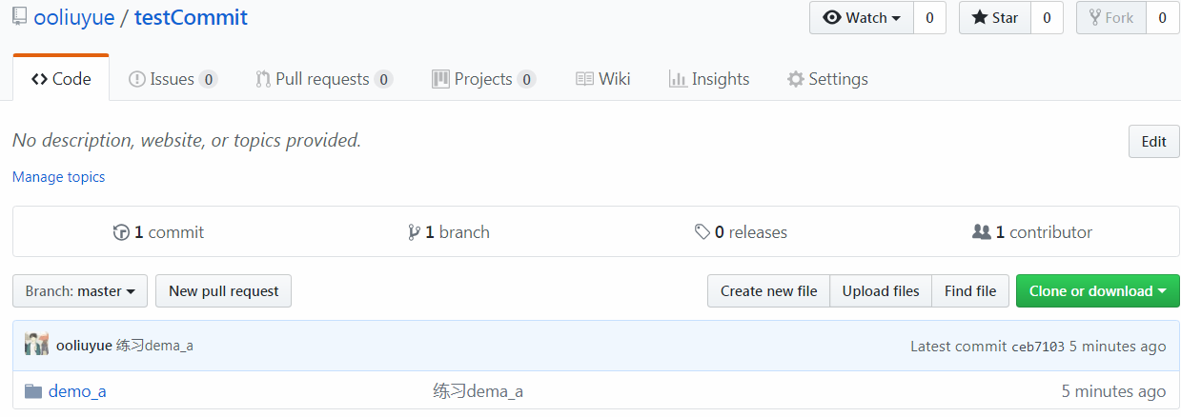
Task: Open the ooliuyue owner link
Action: tap(73, 17)
